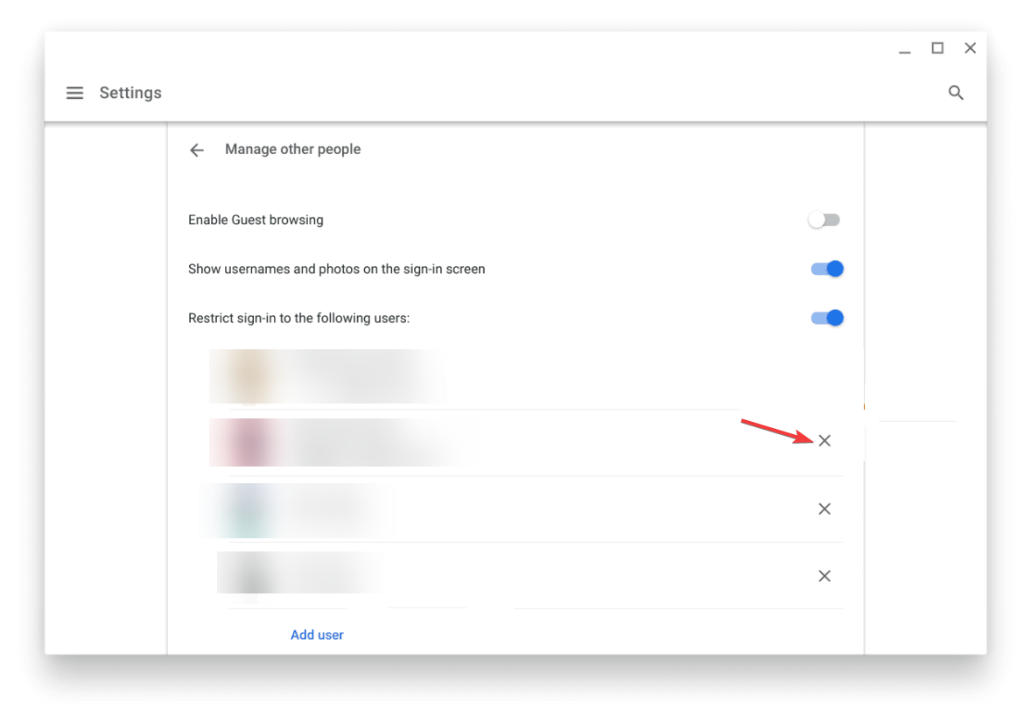
Task: Click the Settings title text
Action: click(130, 93)
